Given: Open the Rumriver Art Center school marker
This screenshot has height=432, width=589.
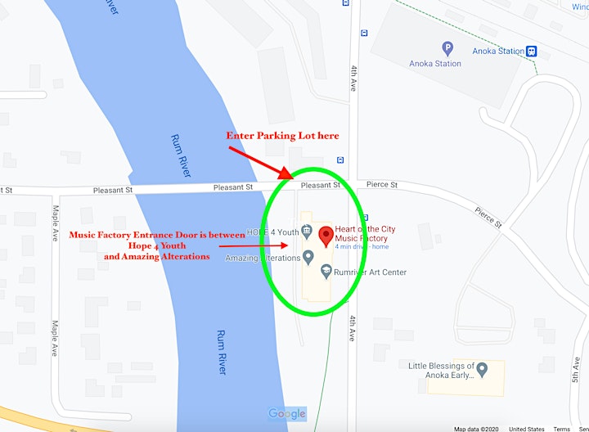Looking at the screenshot, I should point(326,272).
